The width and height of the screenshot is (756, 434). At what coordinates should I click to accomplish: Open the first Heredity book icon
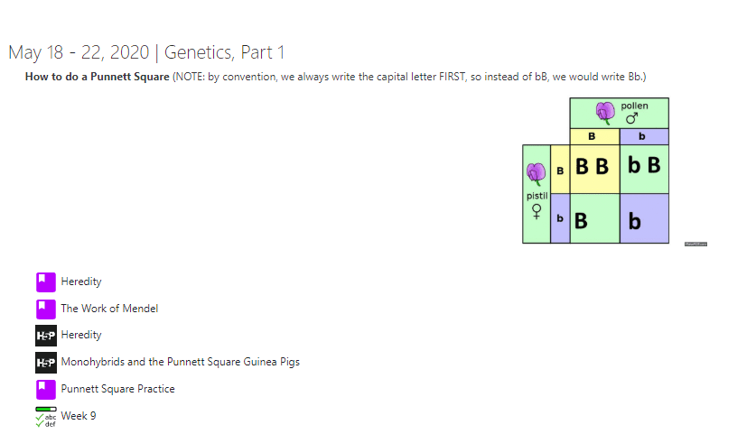46,282
